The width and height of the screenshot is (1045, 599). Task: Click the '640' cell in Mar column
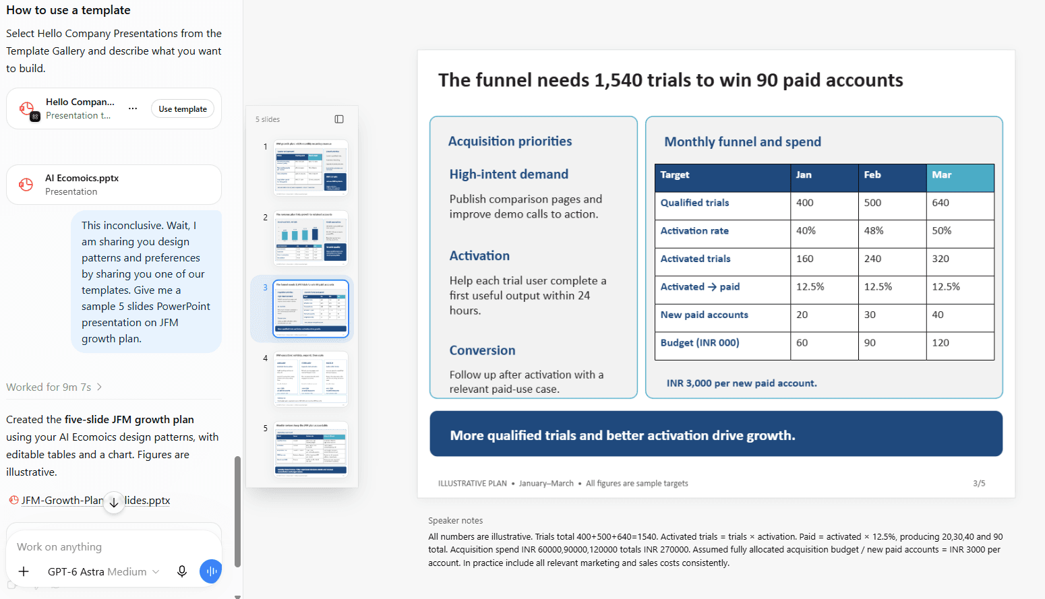tap(960, 206)
